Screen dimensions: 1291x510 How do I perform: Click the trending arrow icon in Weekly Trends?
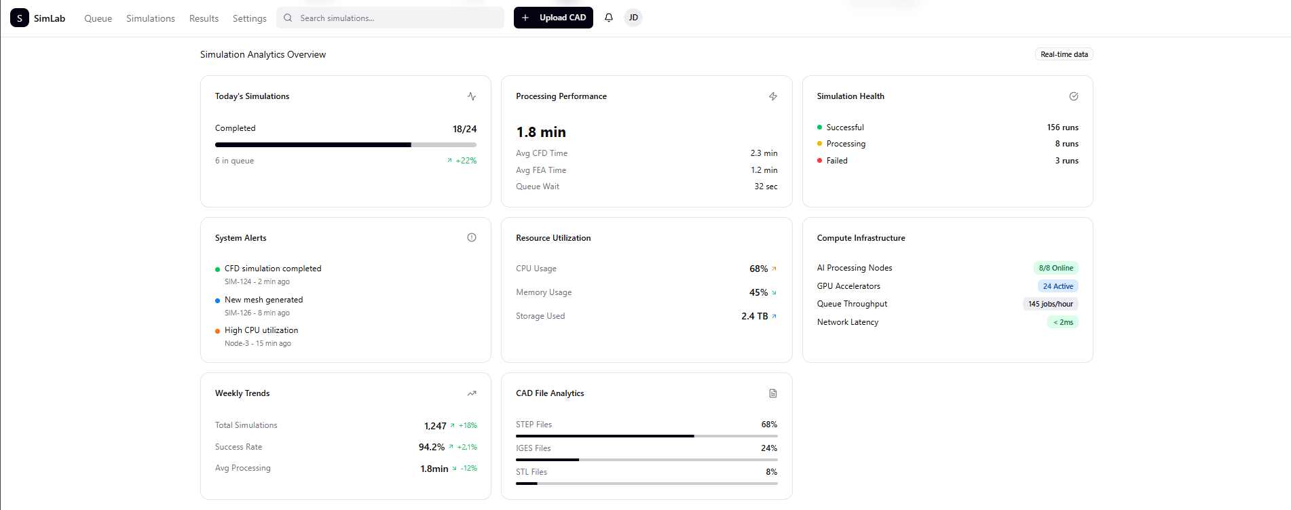472,393
